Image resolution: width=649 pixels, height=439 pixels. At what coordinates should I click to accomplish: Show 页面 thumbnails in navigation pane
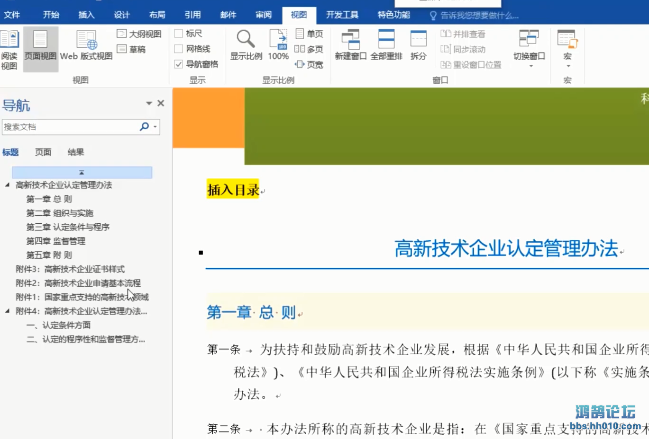coord(43,152)
